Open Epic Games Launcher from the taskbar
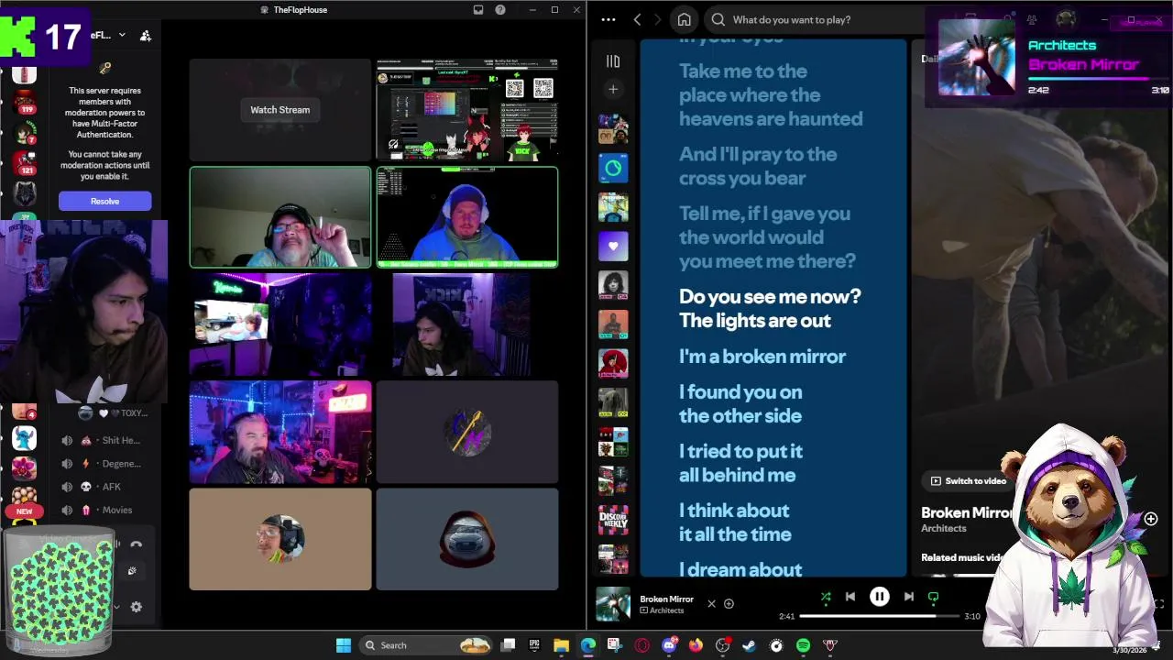This screenshot has width=1173, height=660. coord(534,645)
